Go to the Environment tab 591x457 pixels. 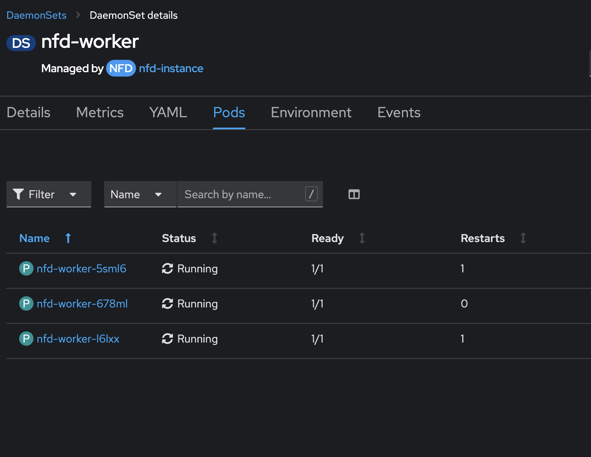[x=311, y=112]
